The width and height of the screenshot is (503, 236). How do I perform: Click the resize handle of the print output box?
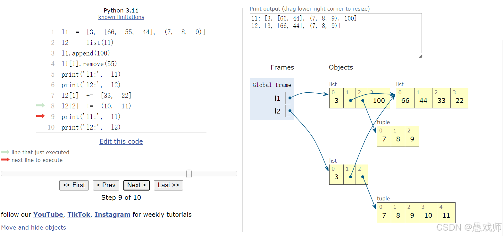[x=420, y=56]
